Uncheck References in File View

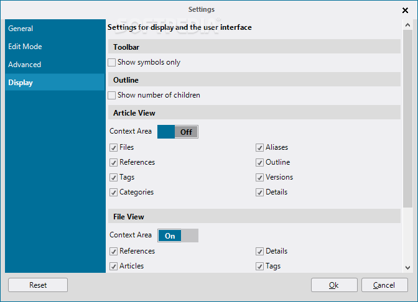114,252
